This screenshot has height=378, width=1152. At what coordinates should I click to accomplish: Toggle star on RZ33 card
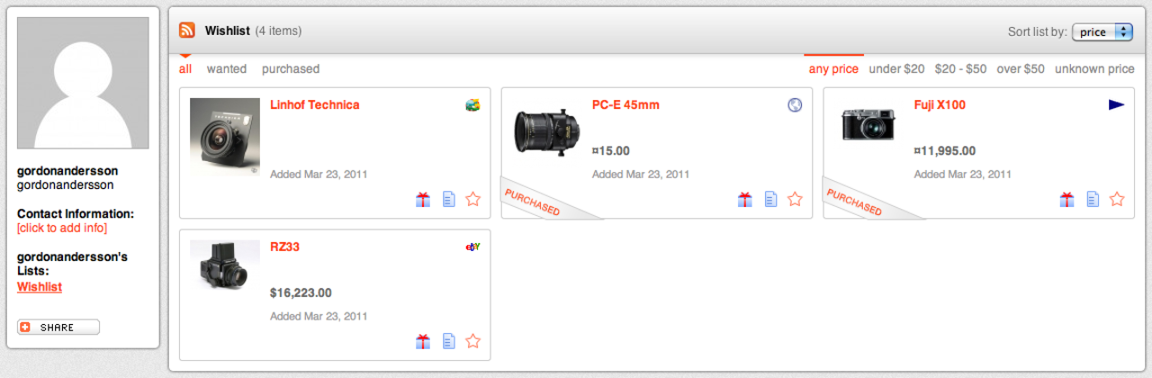click(x=473, y=341)
